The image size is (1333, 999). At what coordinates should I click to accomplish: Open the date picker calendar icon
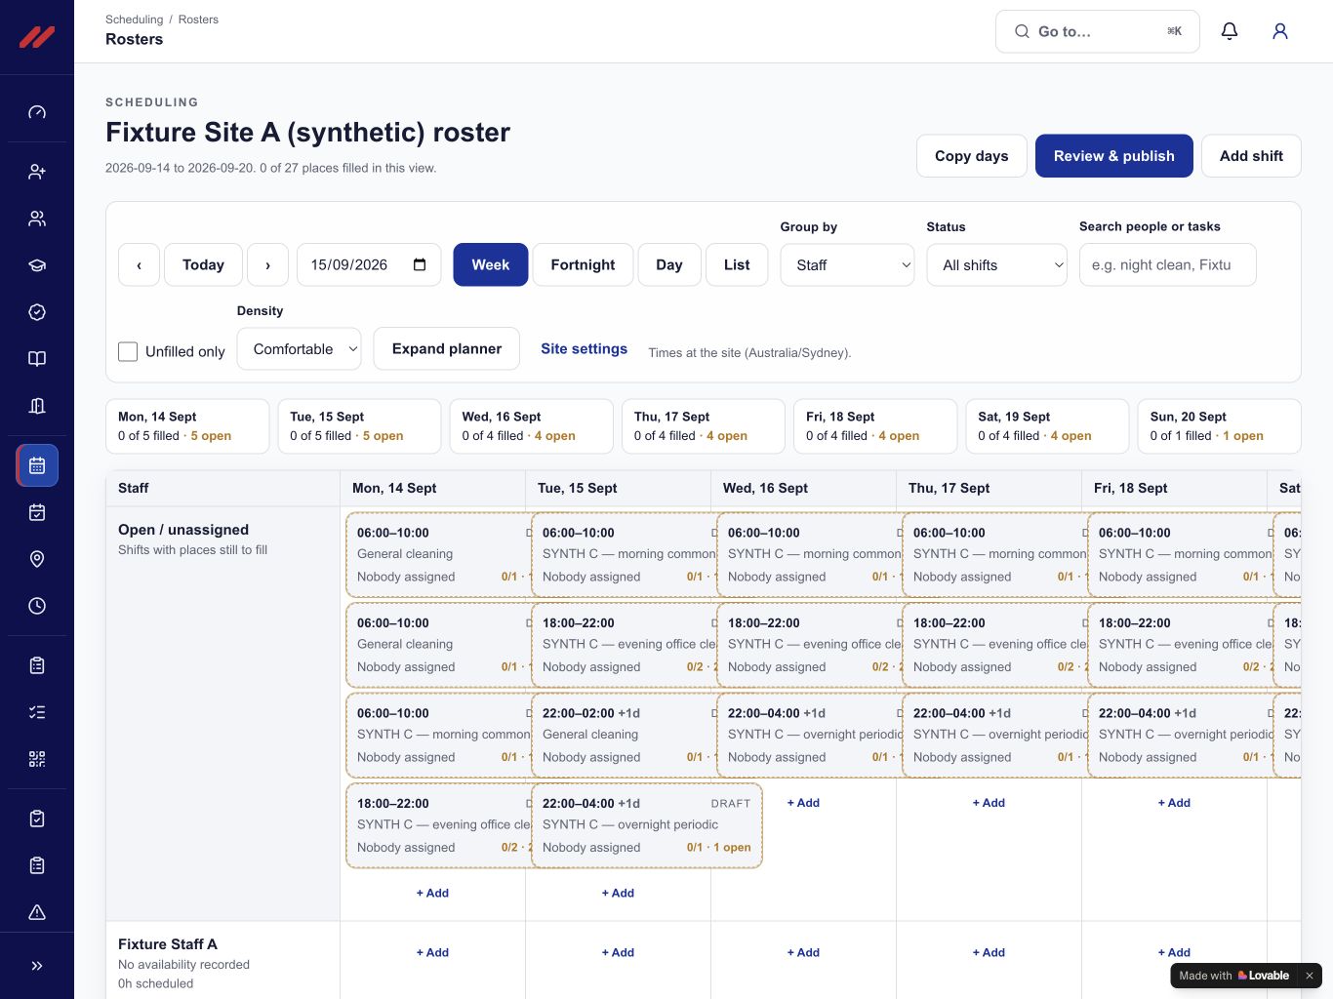[x=420, y=264]
